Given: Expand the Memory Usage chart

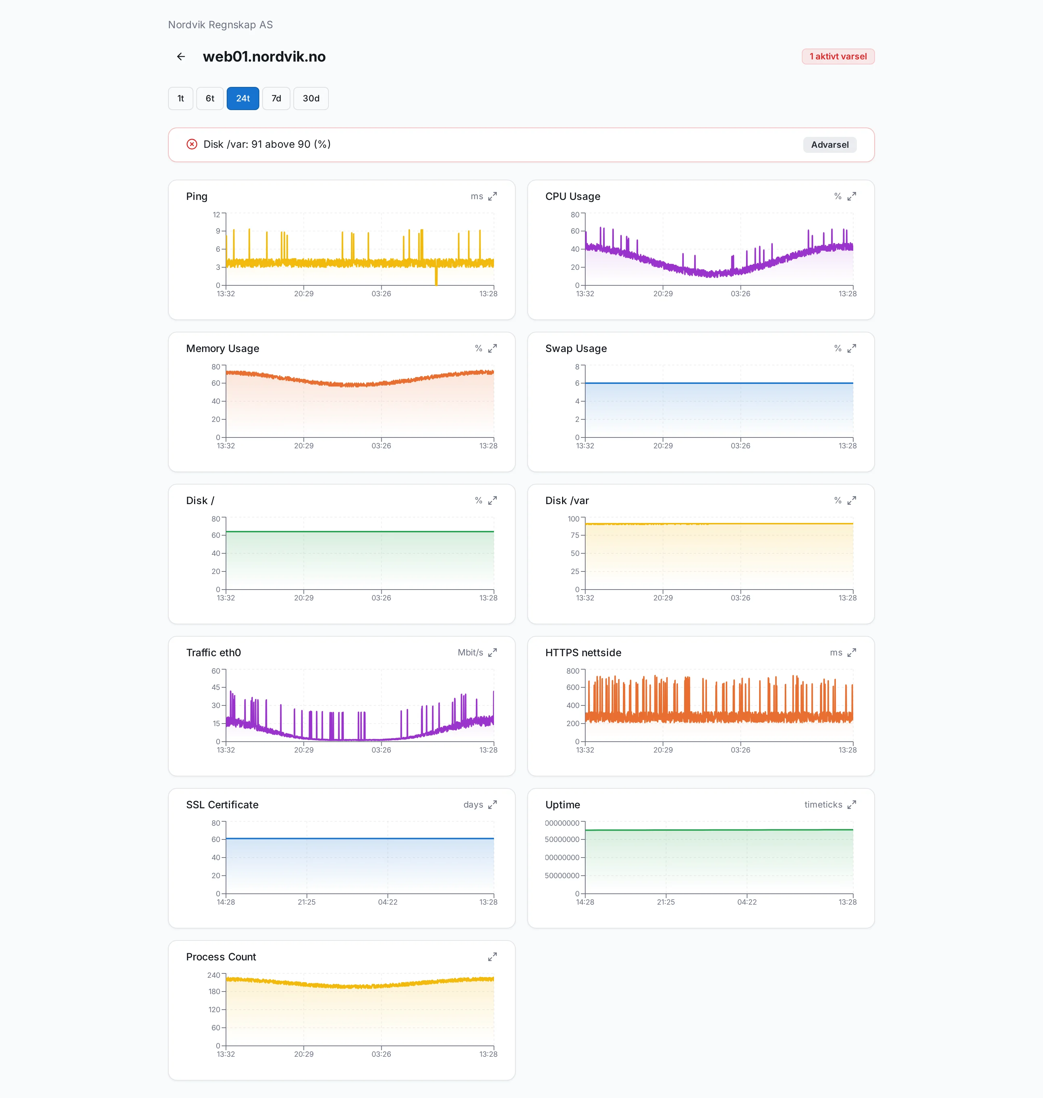Looking at the screenshot, I should pos(492,349).
